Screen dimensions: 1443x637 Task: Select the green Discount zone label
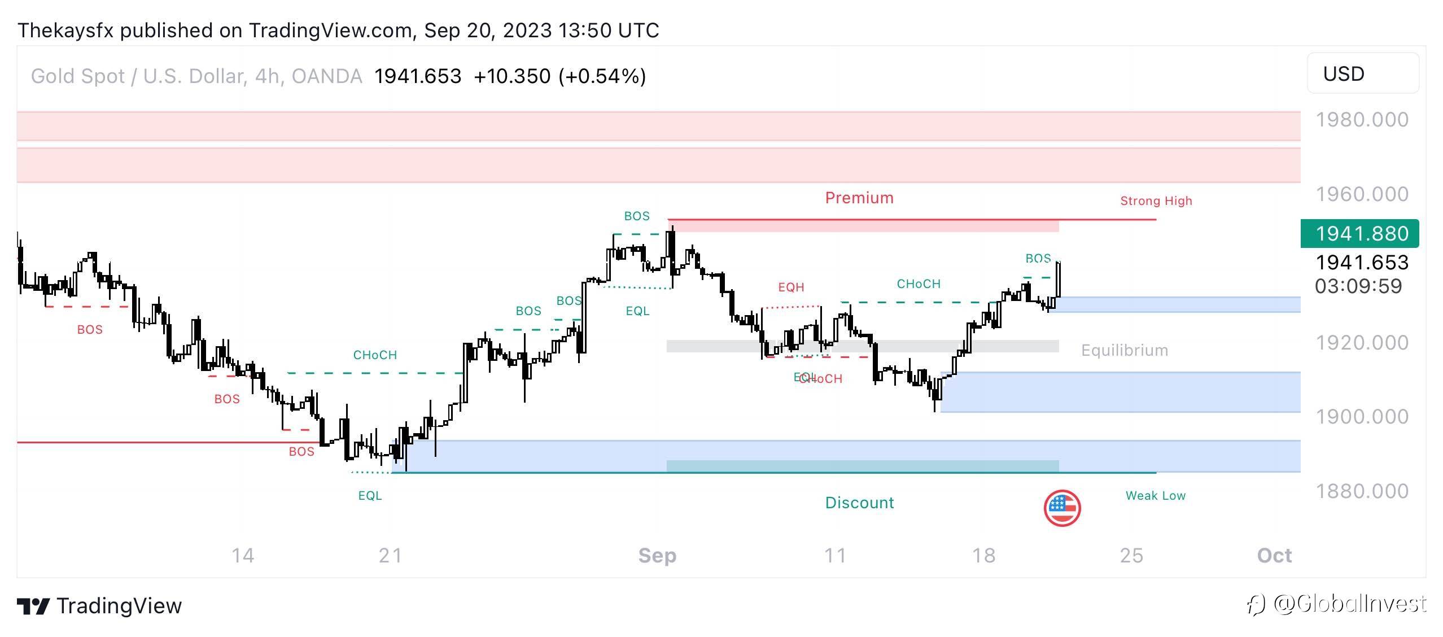pos(859,503)
